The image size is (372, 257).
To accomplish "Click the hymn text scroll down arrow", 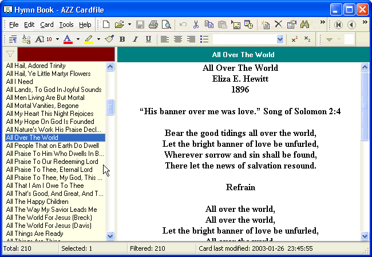I will [x=365, y=236].
